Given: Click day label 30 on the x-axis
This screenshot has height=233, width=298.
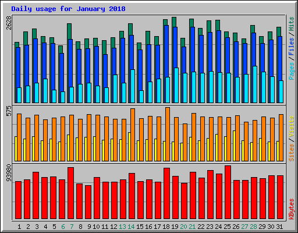Looking at the screenshot, I should 271,227.
